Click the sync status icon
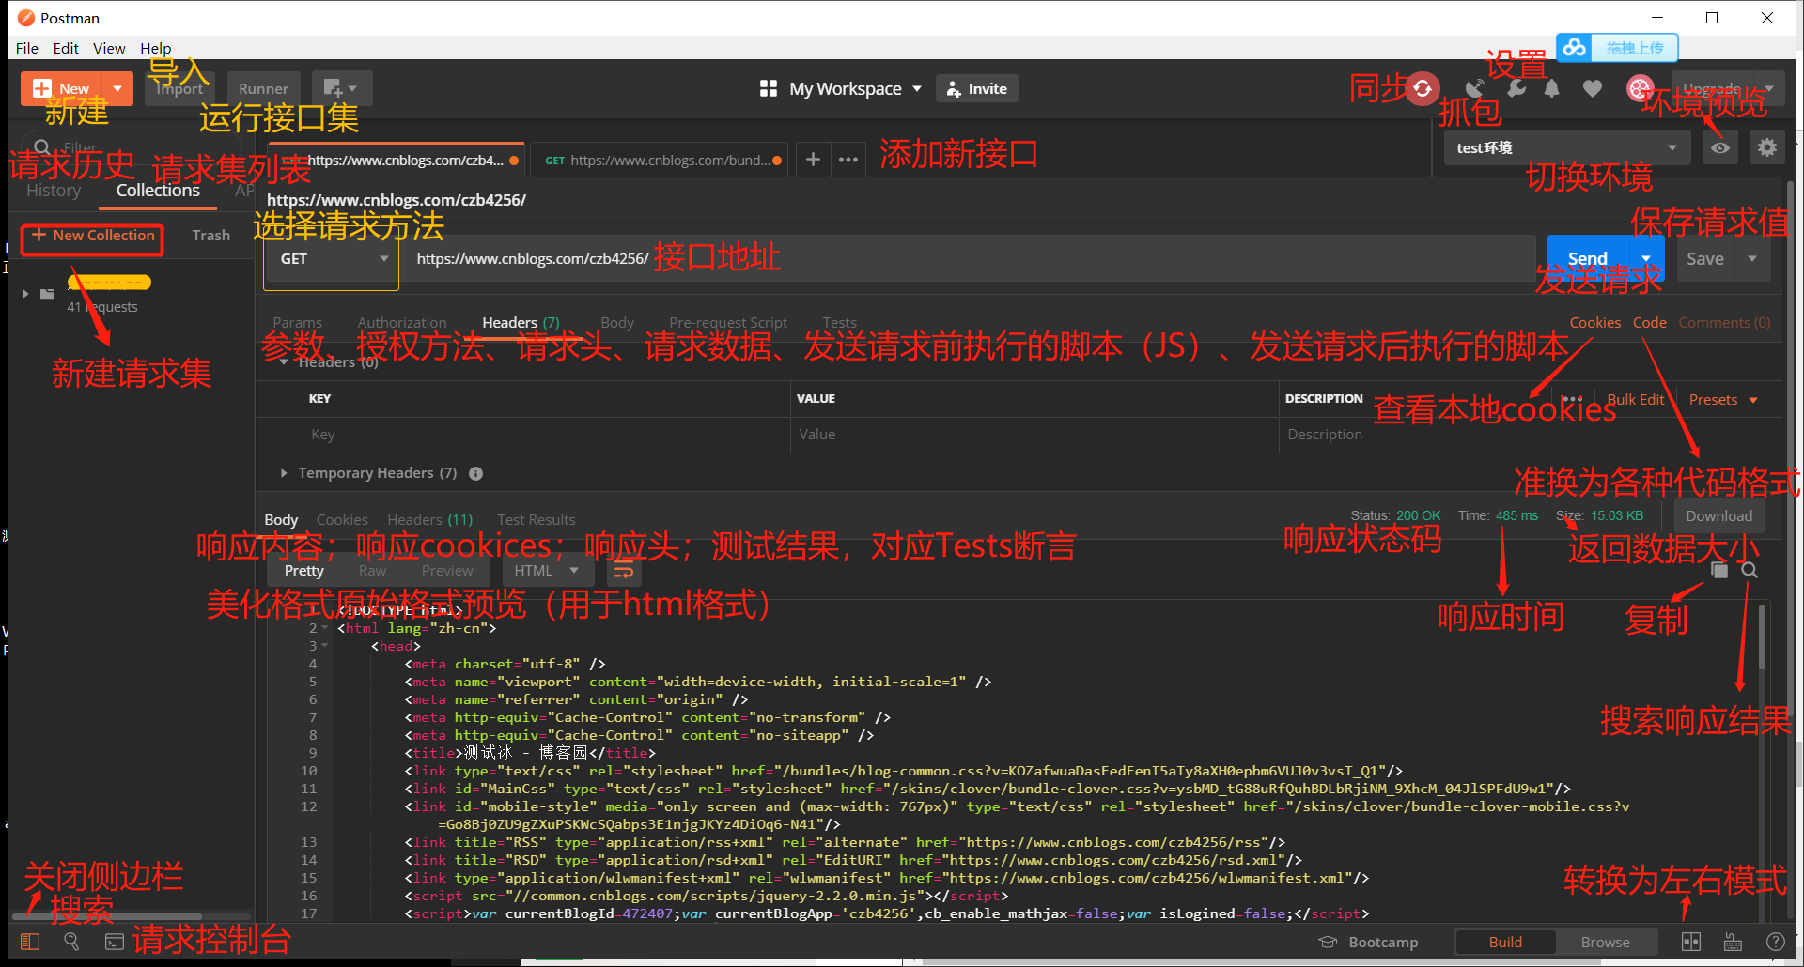Screen dimensions: 1804x967 1423,88
